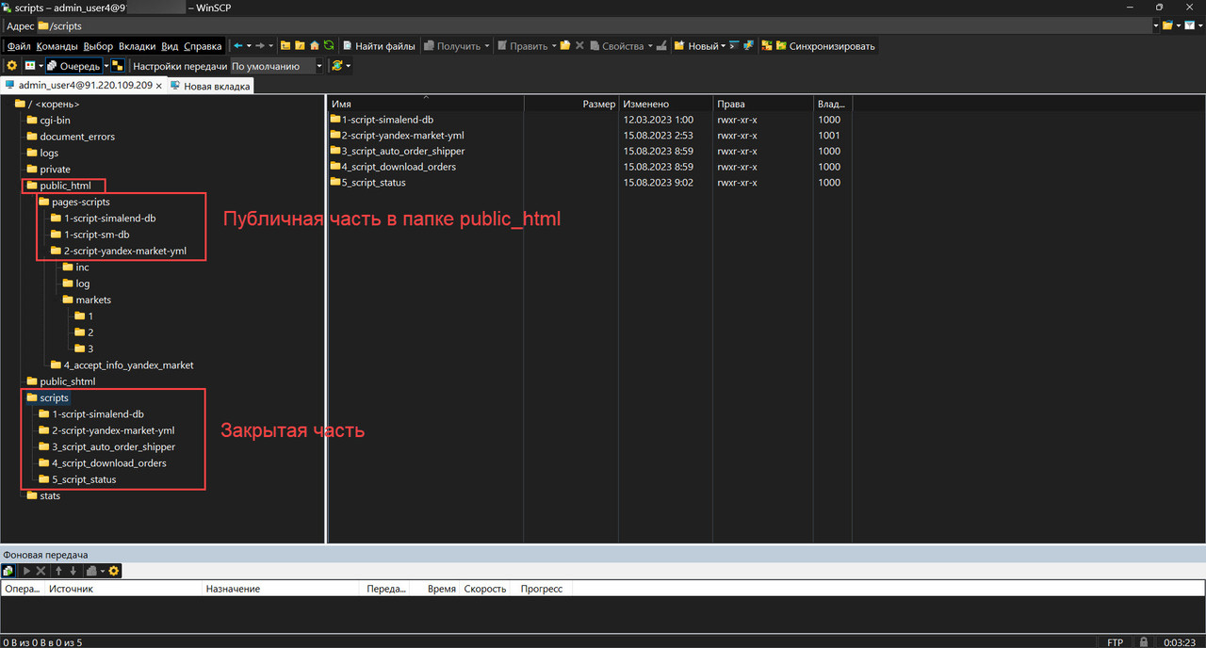The height and width of the screenshot is (648, 1206).
Task: Click the queue process start icon
Action: [8, 571]
